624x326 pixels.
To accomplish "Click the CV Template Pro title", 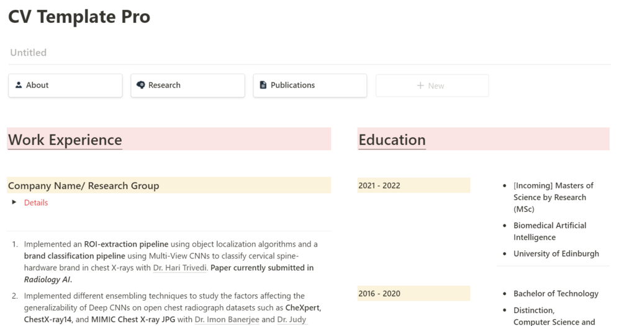I will click(x=79, y=17).
